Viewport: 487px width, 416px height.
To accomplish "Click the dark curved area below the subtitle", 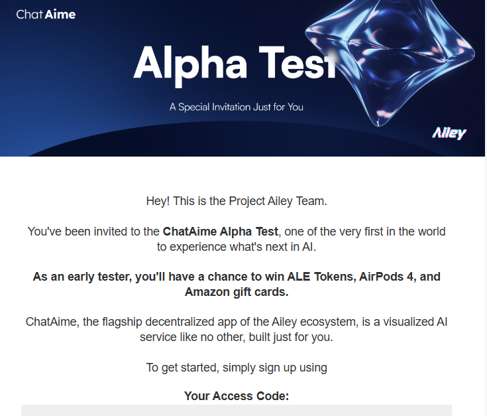I will tap(236, 140).
